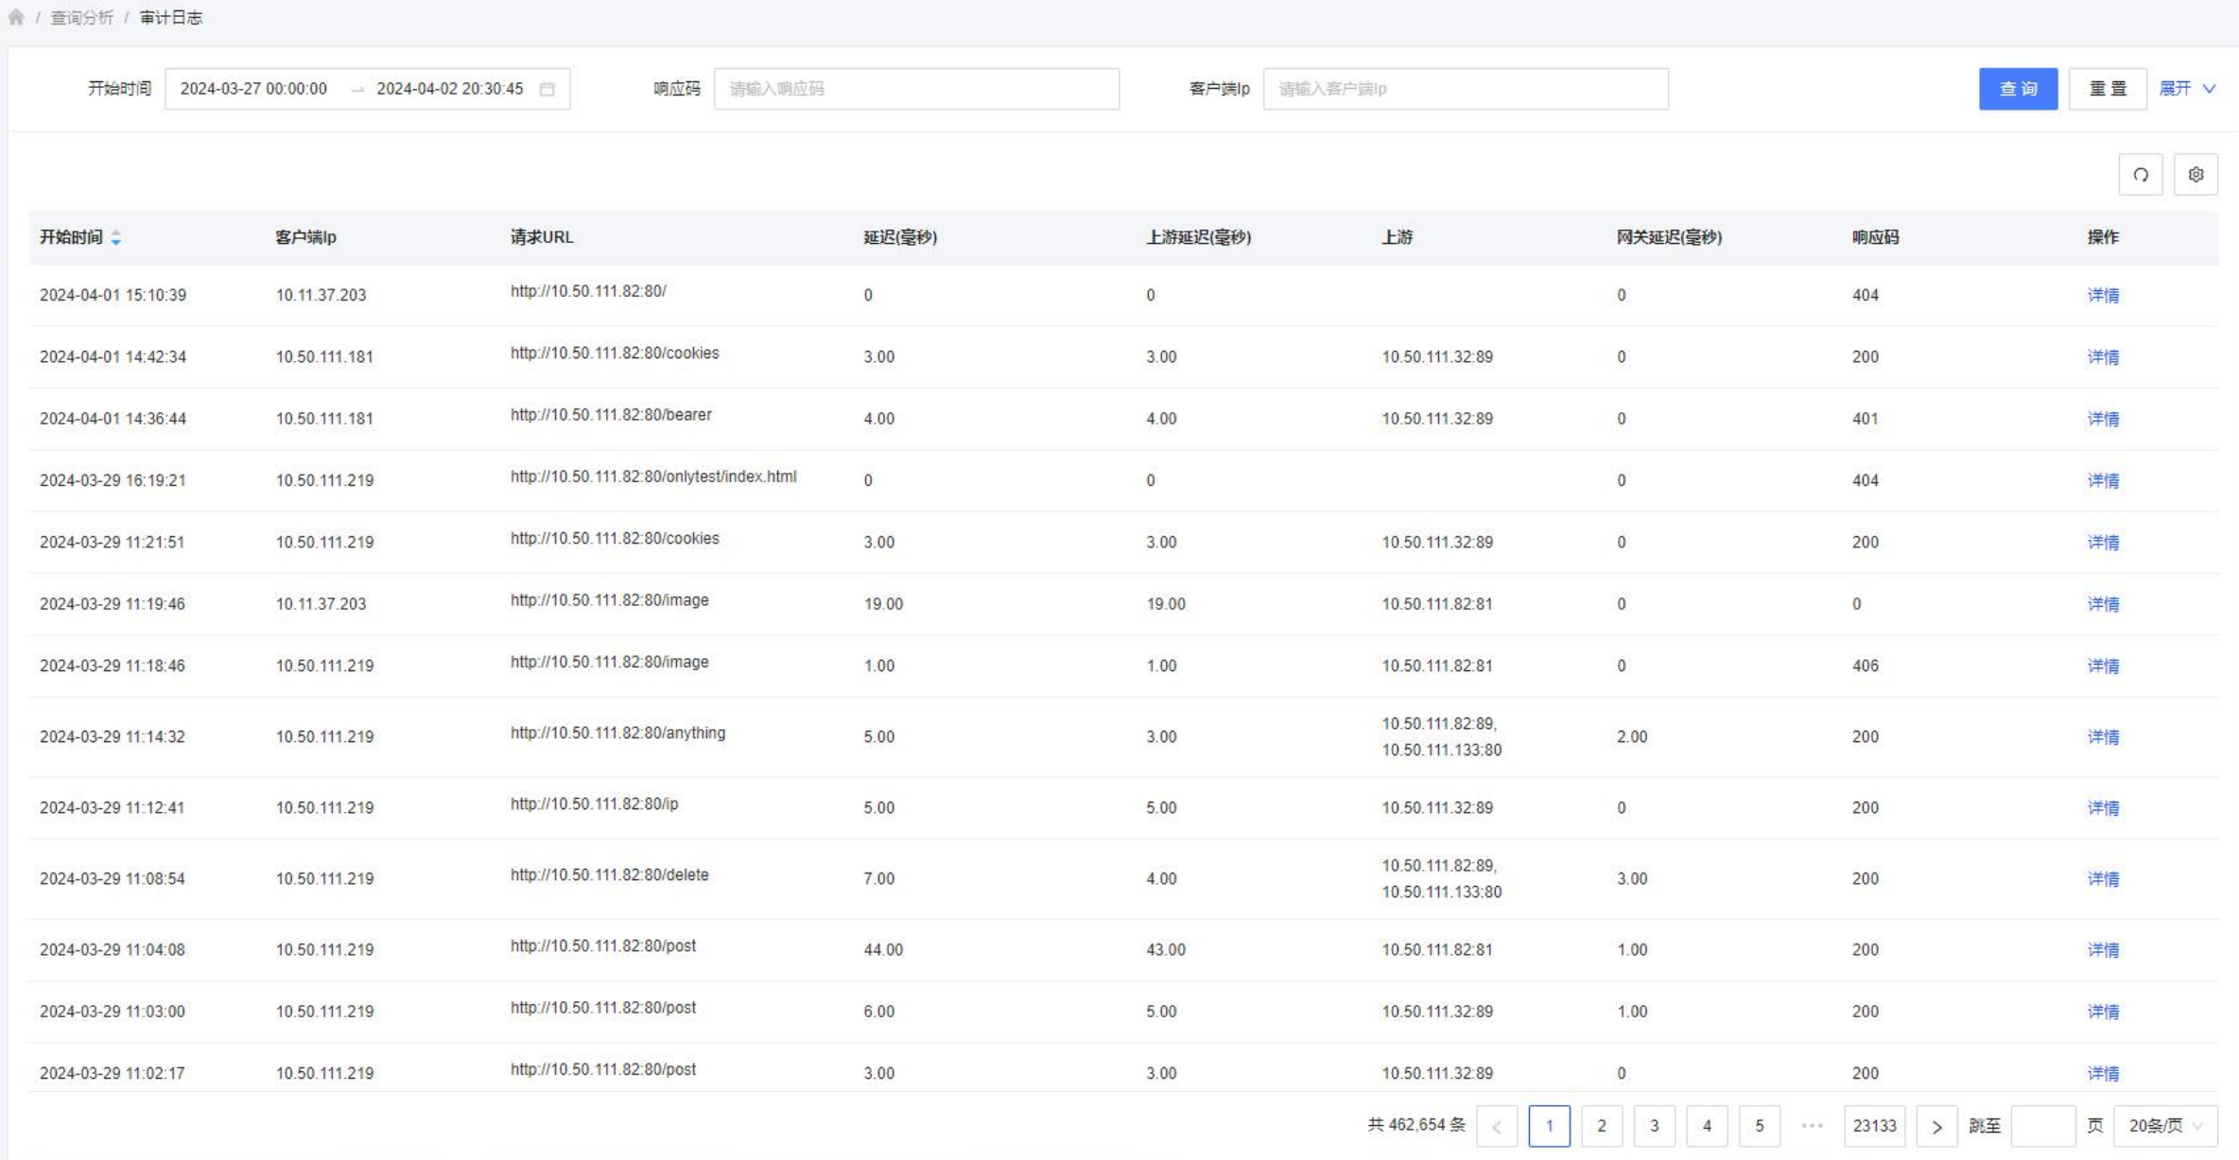Click the 审计日志 breadcrumb

coord(171,18)
